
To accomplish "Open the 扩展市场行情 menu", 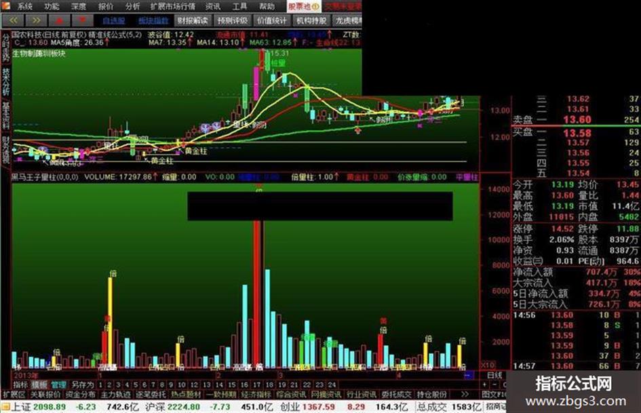I will coord(172,6).
